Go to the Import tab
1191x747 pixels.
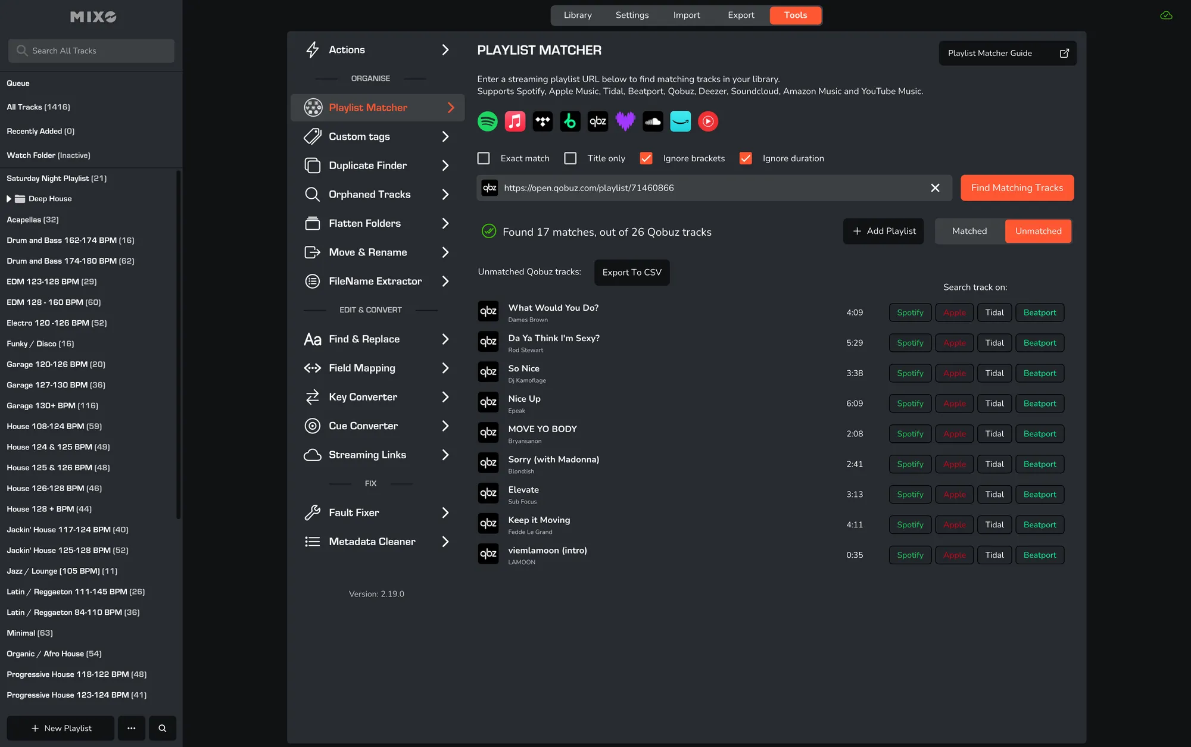tap(687, 15)
